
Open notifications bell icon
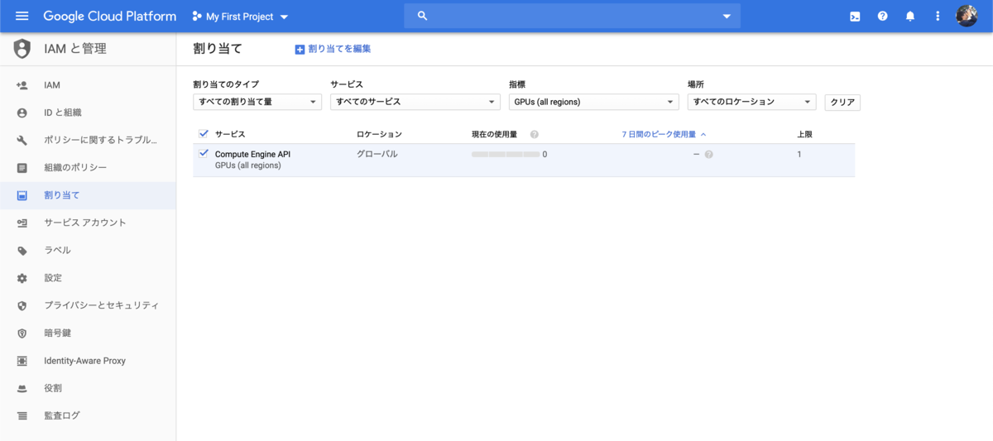[910, 16]
